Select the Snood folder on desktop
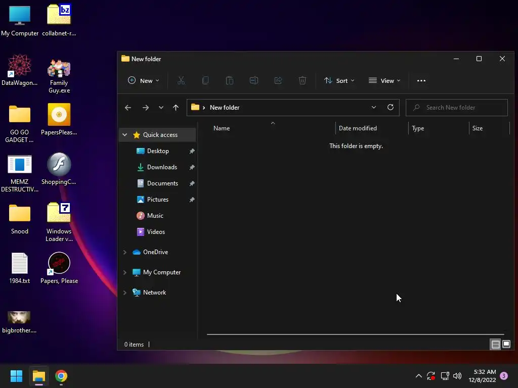Viewport: 518px width, 388px height. (x=20, y=219)
